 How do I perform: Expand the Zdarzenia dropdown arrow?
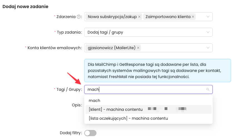(x=208, y=17)
